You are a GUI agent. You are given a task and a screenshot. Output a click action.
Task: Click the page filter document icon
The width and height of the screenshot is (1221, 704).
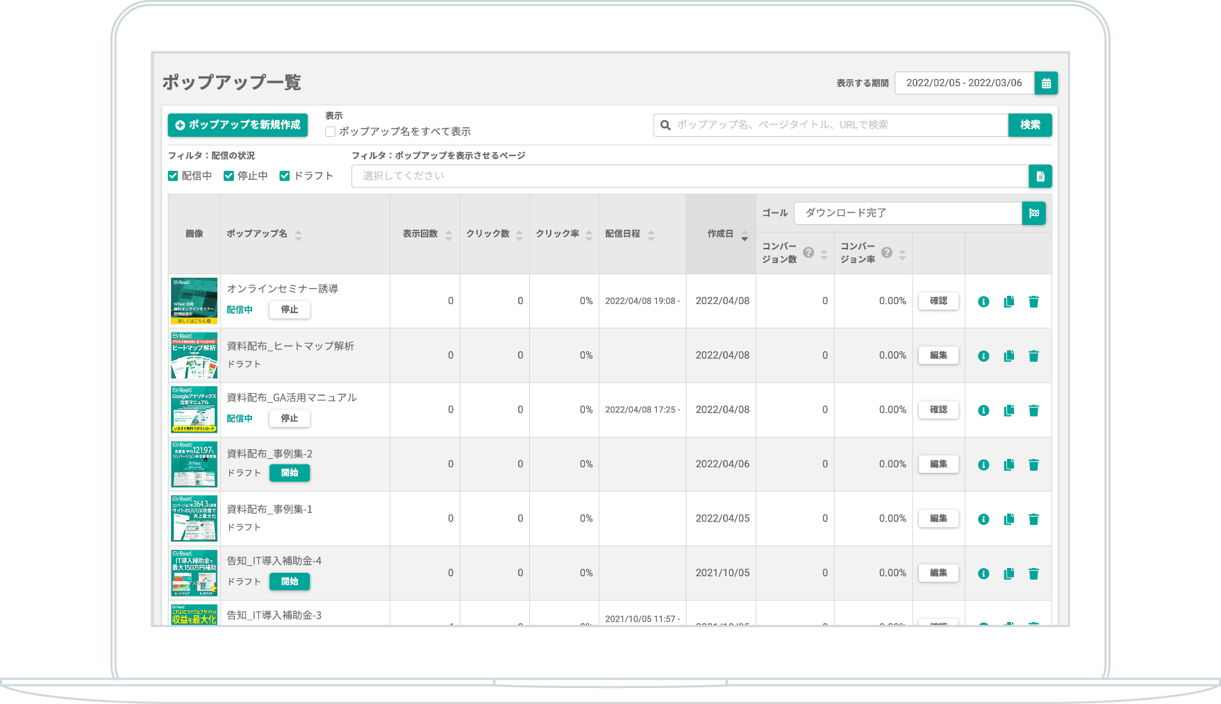[x=1040, y=176]
